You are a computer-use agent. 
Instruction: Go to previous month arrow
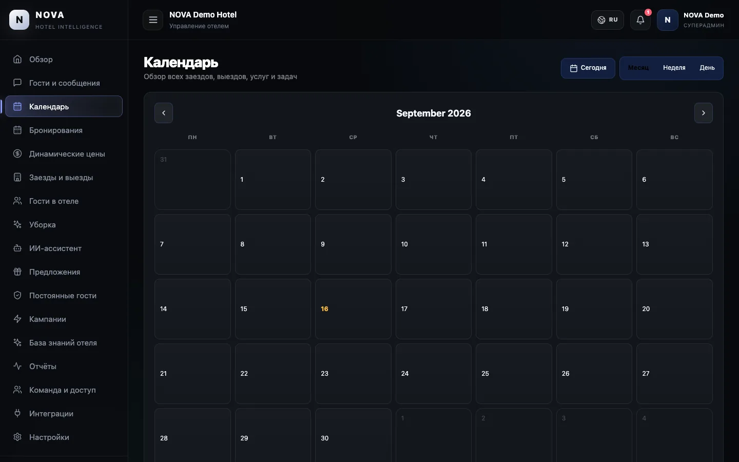(x=164, y=113)
